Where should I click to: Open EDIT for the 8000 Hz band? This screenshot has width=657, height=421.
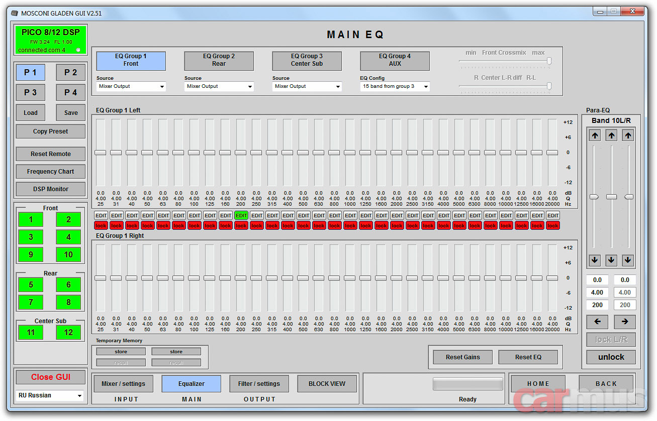tap(491, 215)
